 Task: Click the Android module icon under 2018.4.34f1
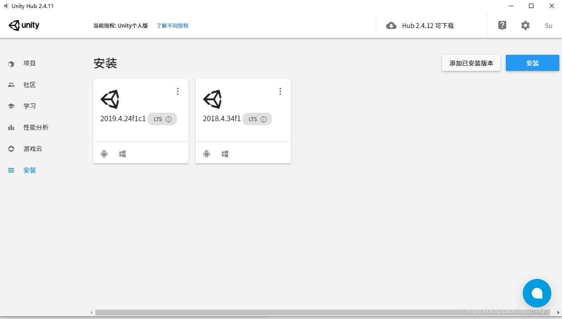pyautogui.click(x=207, y=154)
